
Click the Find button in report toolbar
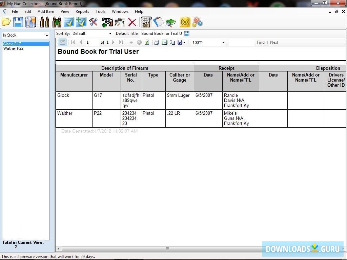(261, 42)
